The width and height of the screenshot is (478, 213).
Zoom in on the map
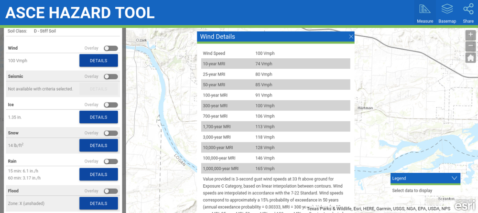tap(471, 35)
